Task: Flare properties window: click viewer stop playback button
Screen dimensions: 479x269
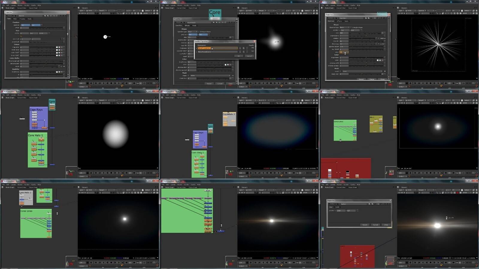Action: coord(111,83)
